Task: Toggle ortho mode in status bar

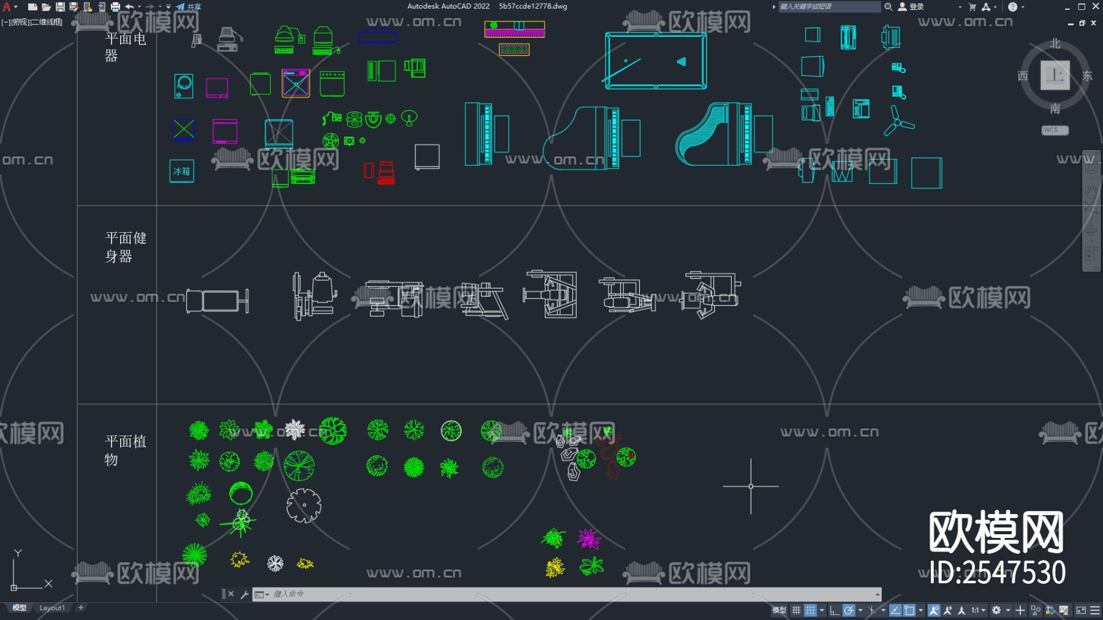Action: (834, 610)
